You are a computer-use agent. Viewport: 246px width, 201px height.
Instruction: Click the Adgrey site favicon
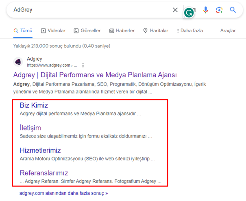(x=18, y=62)
